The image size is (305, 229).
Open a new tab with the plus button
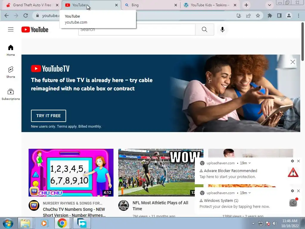point(246,5)
